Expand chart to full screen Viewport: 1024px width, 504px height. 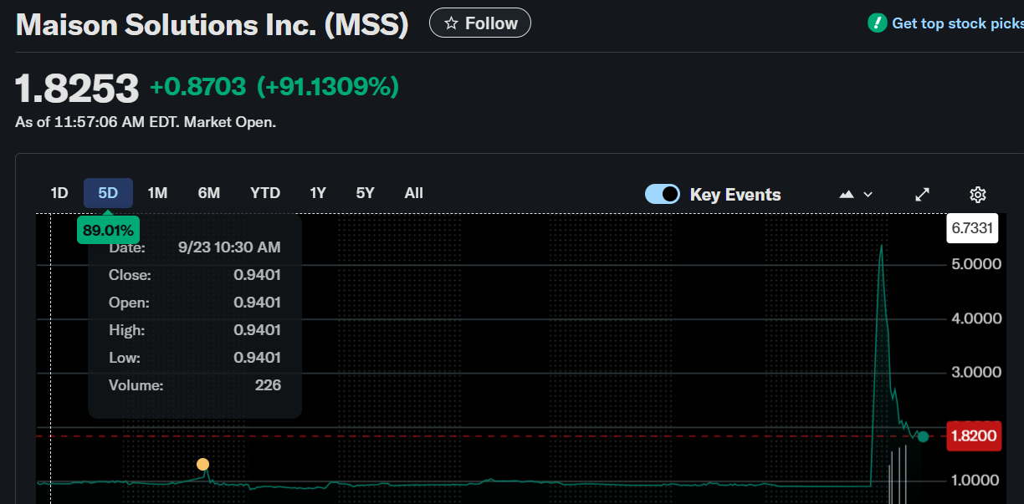[922, 194]
